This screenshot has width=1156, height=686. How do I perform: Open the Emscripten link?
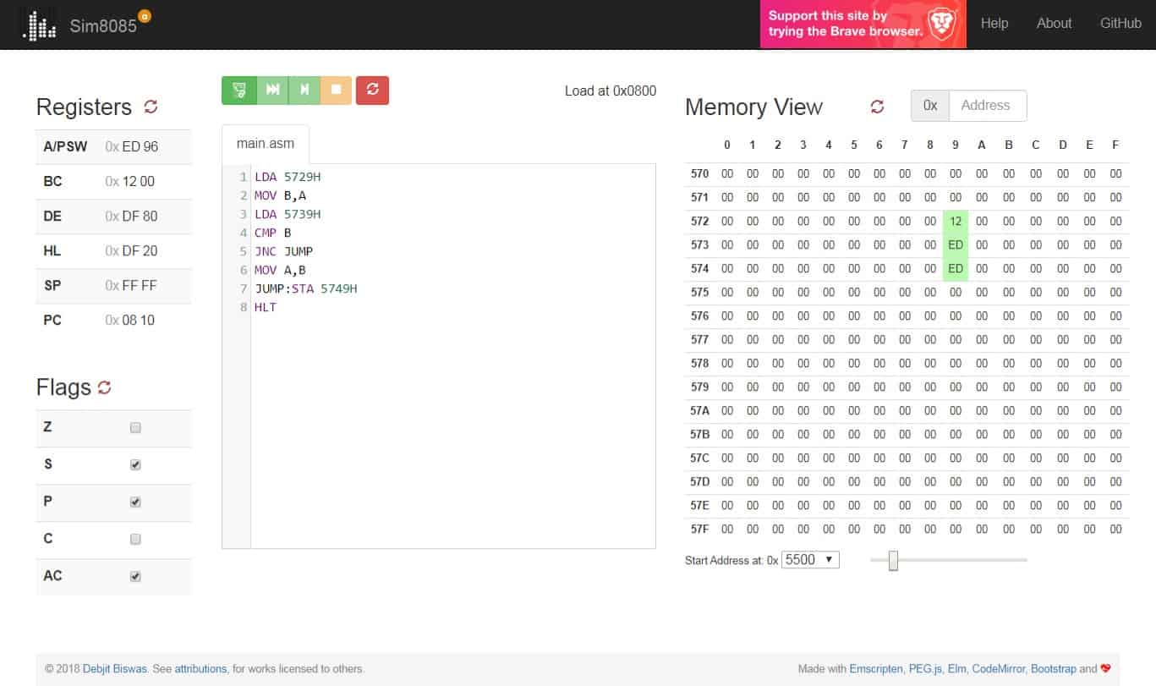pyautogui.click(x=877, y=668)
